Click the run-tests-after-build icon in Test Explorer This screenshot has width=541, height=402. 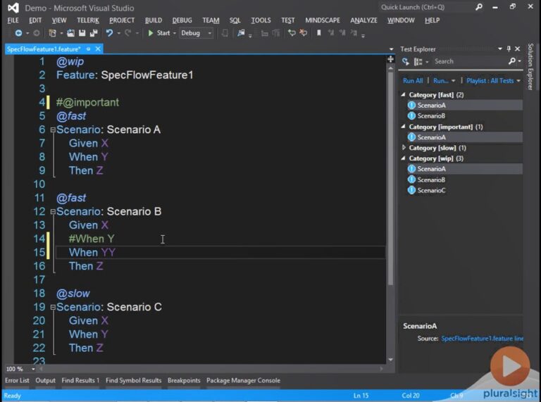point(406,62)
